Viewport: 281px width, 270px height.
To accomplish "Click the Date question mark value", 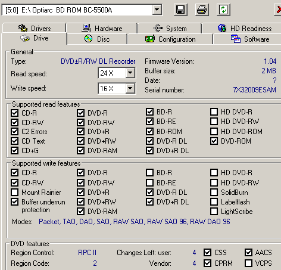I will pos(274,80).
